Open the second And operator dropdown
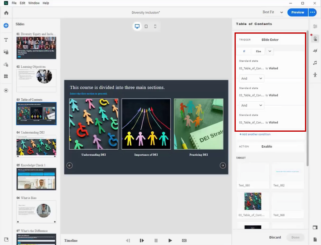The width and height of the screenshot is (321, 245). coord(252,105)
